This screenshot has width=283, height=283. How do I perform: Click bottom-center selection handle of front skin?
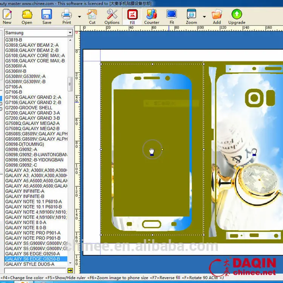point(152,235)
